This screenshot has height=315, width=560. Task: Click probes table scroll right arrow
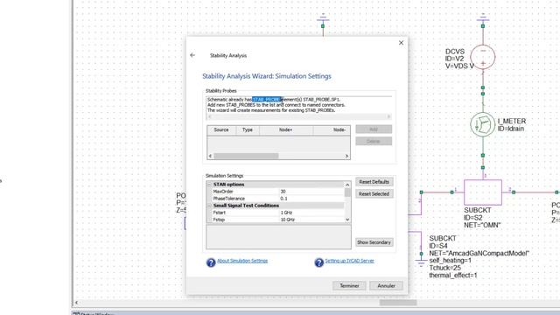pyautogui.click(x=346, y=156)
